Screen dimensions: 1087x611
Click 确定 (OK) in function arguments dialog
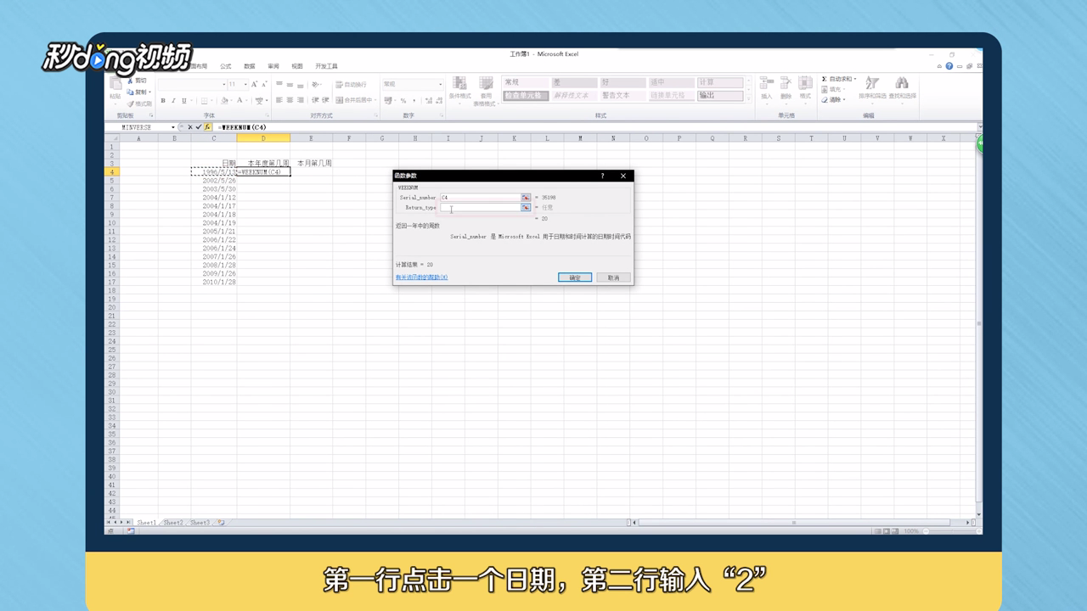[575, 277]
